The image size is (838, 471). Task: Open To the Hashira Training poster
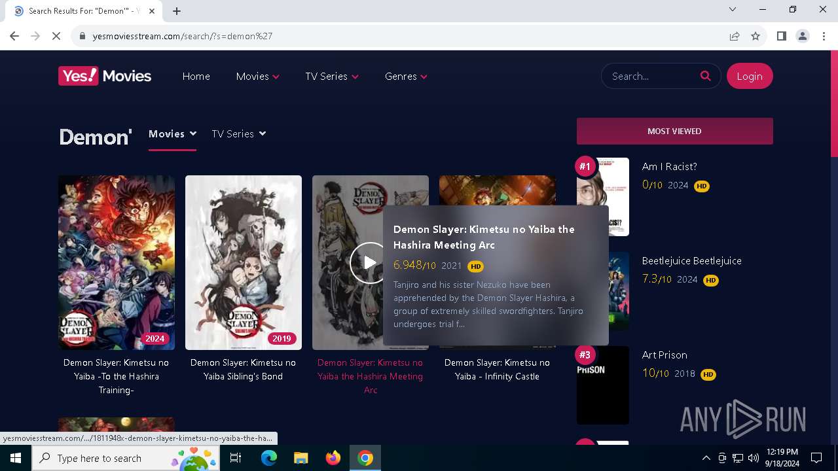tap(117, 262)
